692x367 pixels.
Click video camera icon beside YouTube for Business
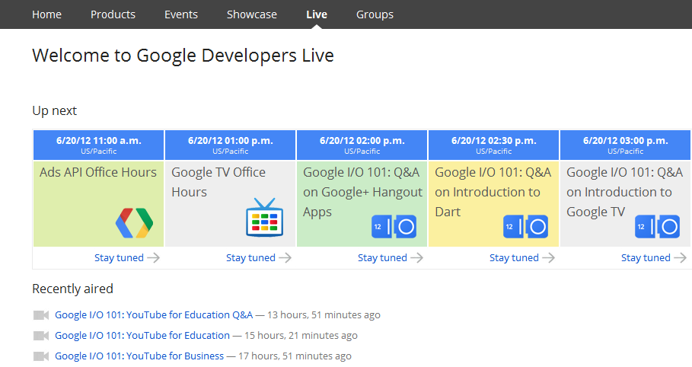point(41,356)
